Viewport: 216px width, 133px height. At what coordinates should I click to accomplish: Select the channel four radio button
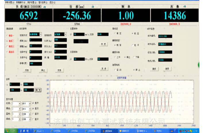pyautogui.click(x=7, y=52)
